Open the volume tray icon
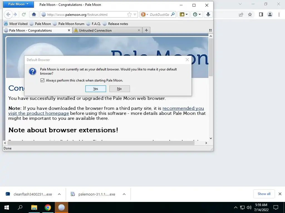The height and width of the screenshot is (213, 285). click(249, 207)
